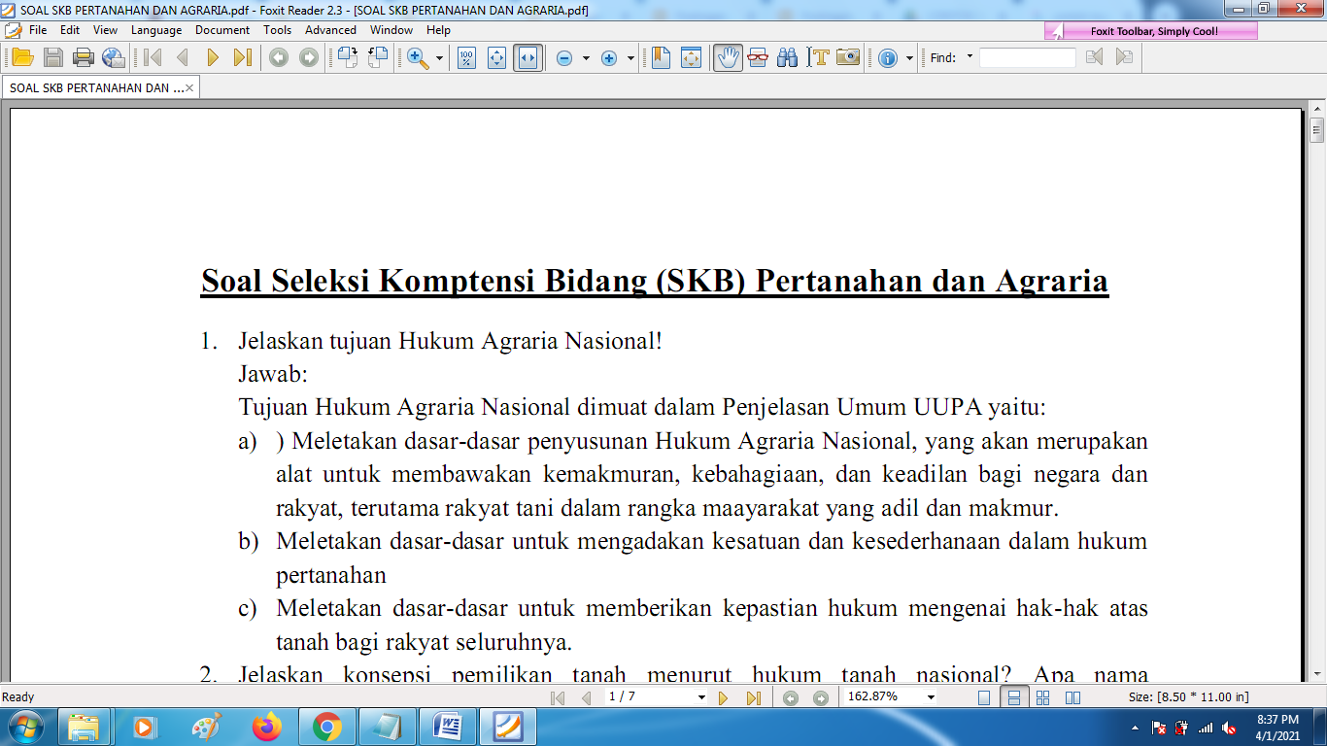Image resolution: width=1327 pixels, height=746 pixels.
Task: Open the 162.87% zoom level dropdown
Action: pos(931,697)
